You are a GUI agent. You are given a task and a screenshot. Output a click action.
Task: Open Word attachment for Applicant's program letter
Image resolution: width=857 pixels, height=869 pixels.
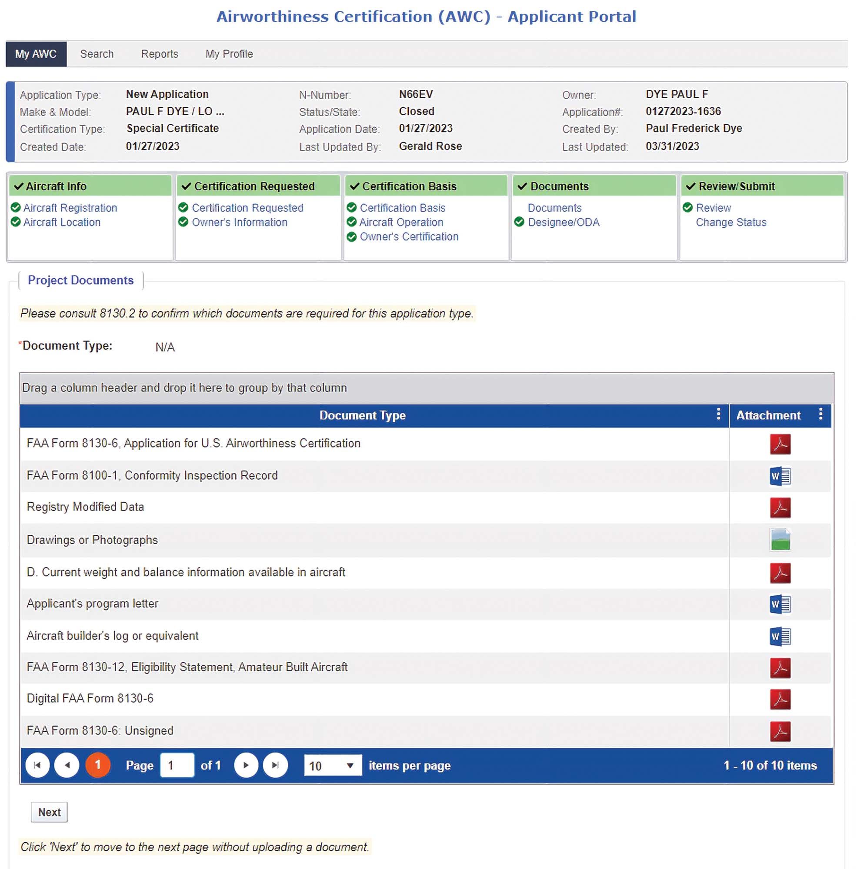coord(780,604)
